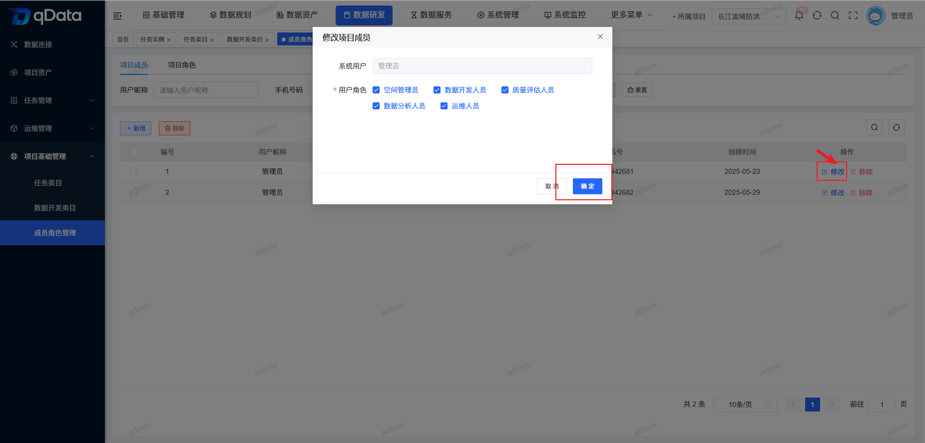Image resolution: width=925 pixels, height=443 pixels.
Task: Close the 数据开发类目 tab
Action: tap(267, 40)
